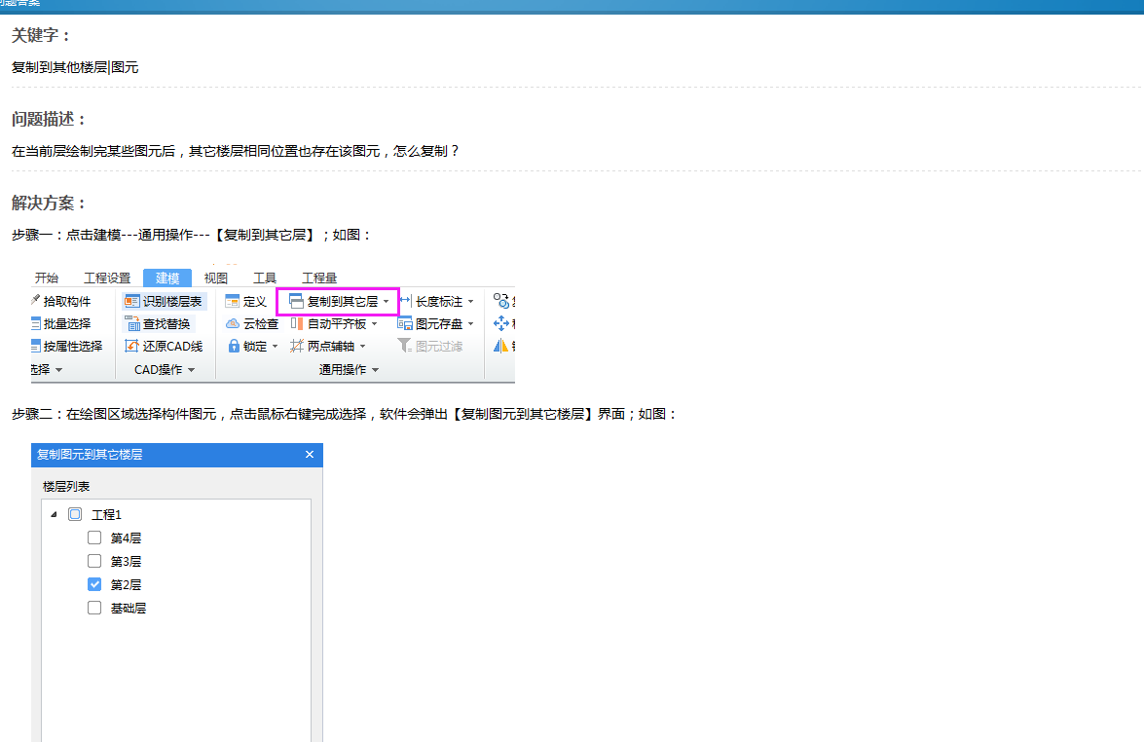This screenshot has width=1144, height=742.
Task: Click the 拾取构件 pick tool icon
Action: point(35,301)
